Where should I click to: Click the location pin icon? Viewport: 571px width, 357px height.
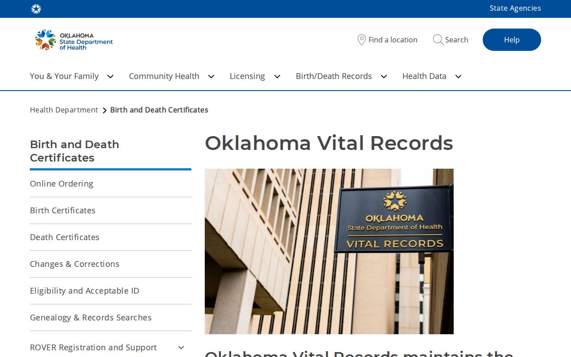pyautogui.click(x=362, y=40)
